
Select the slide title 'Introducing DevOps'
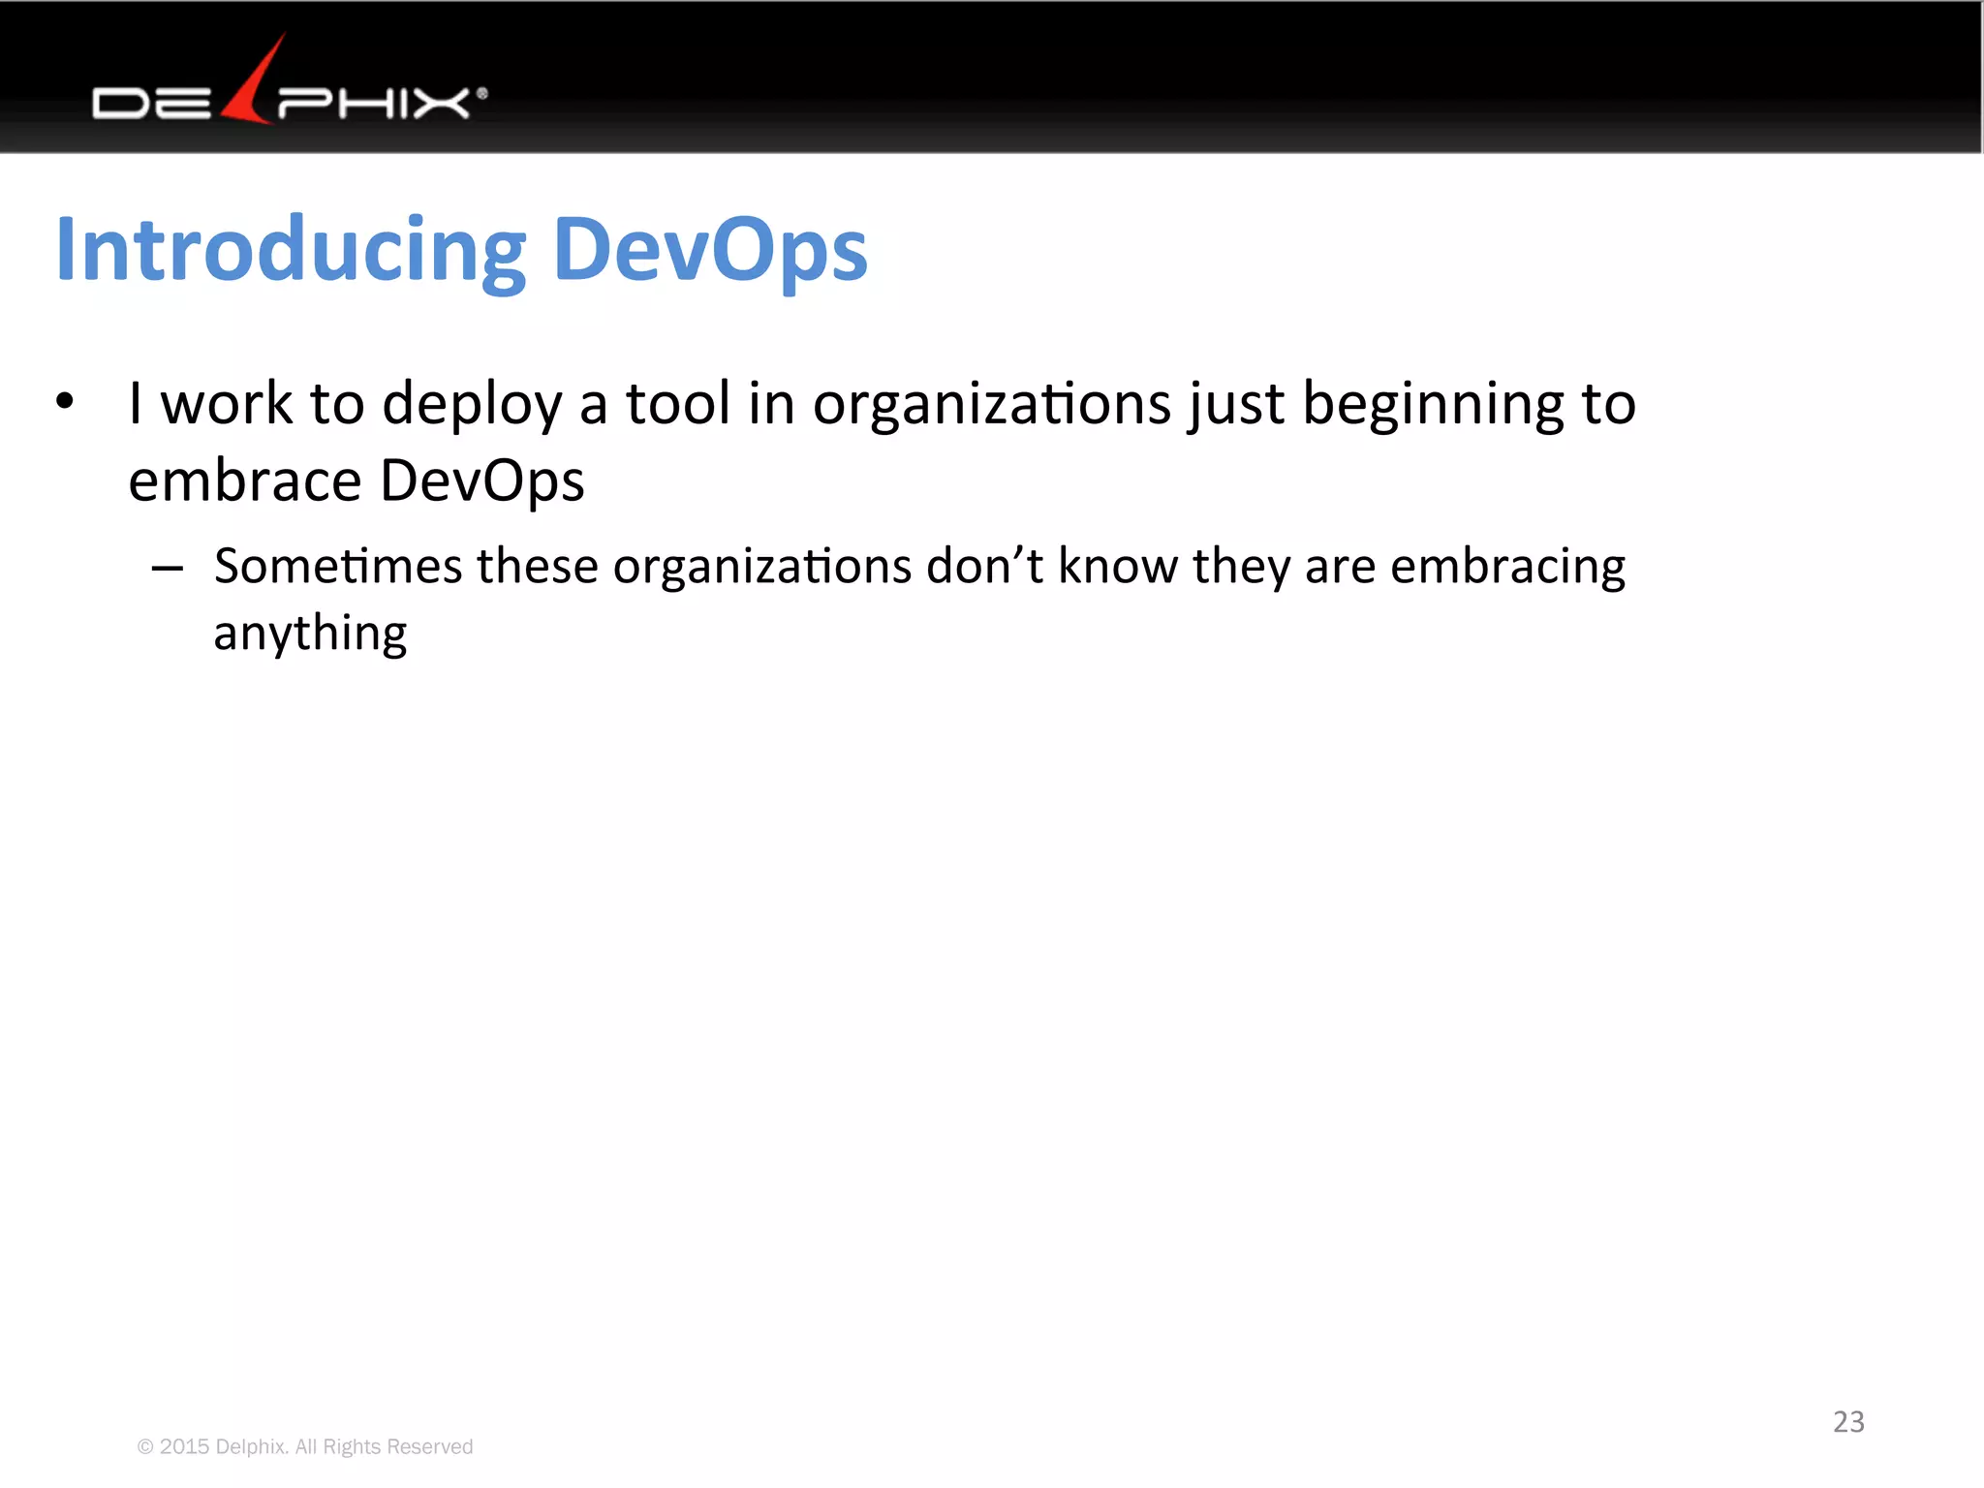click(462, 251)
